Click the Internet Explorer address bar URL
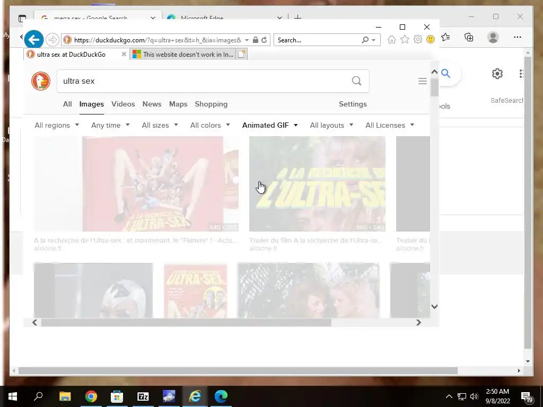Screen dimensions: 543x407 point(157,40)
